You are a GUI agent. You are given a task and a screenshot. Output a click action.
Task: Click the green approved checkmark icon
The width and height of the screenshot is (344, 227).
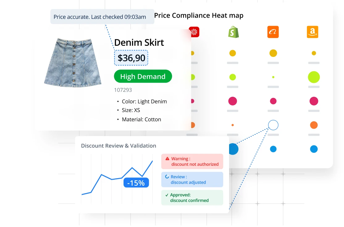tap(167, 195)
